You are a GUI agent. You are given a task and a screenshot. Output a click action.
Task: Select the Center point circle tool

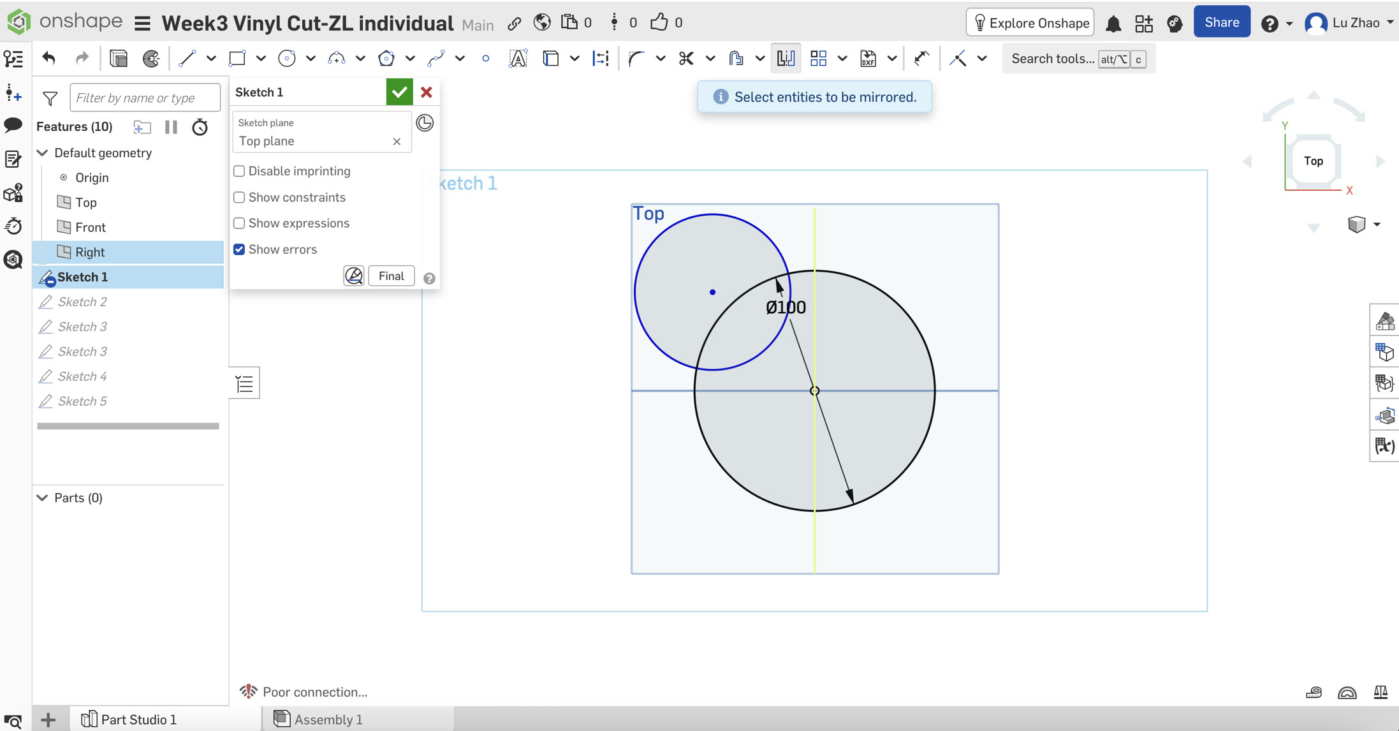pyautogui.click(x=287, y=59)
